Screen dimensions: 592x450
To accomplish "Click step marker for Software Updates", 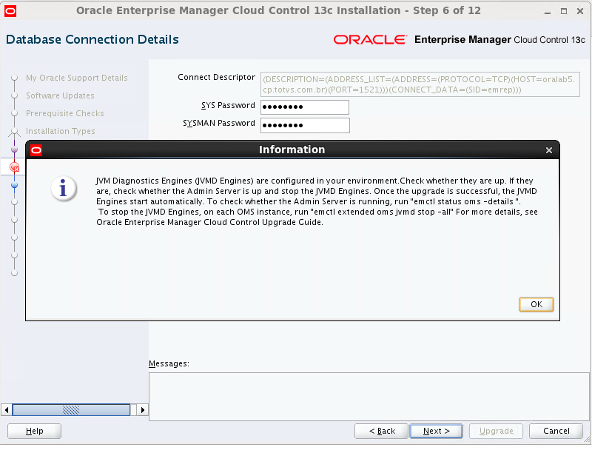I will pyautogui.click(x=14, y=95).
